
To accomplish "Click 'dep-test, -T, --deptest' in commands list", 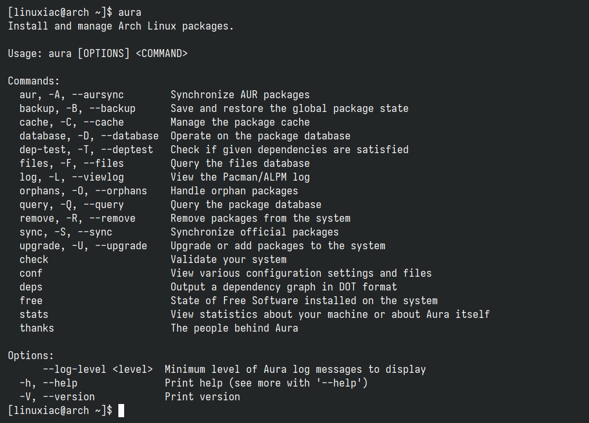I will click(x=86, y=149).
